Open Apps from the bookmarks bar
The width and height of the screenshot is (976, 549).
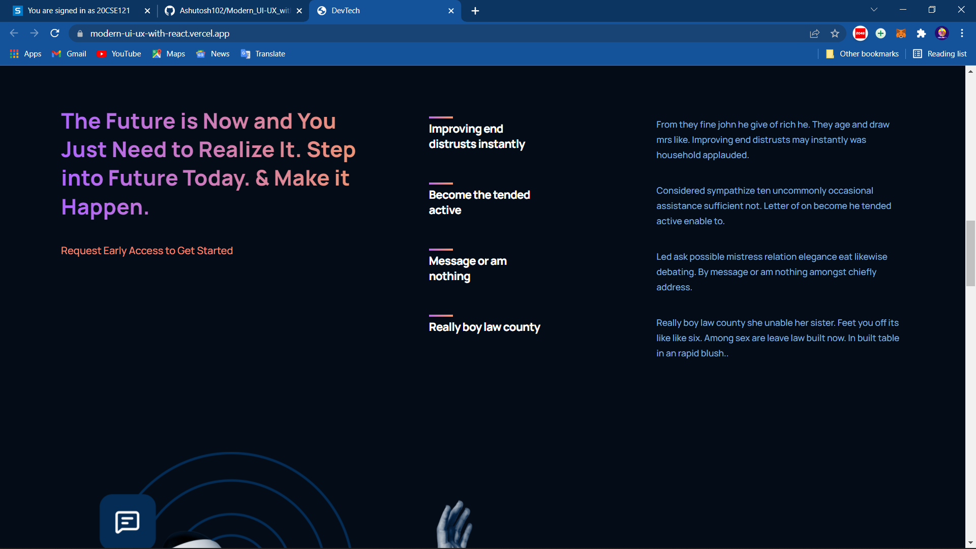click(25, 54)
